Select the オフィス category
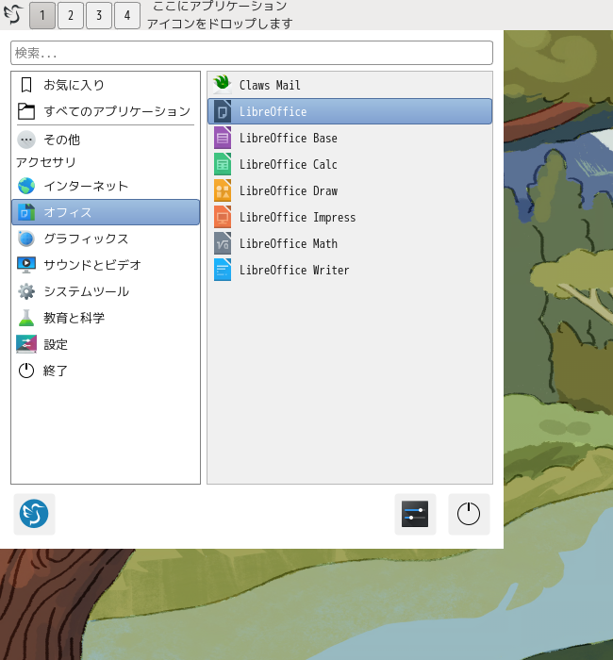Image resolution: width=613 pixels, height=660 pixels. click(106, 212)
